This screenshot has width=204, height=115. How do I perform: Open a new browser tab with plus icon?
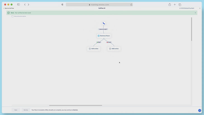(175, 4)
